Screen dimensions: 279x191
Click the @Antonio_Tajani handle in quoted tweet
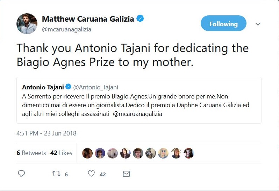pyautogui.click(x=96, y=87)
